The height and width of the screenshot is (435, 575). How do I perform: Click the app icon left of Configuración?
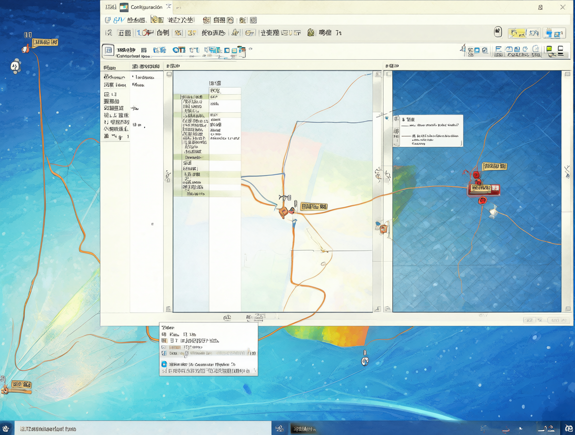124,7
